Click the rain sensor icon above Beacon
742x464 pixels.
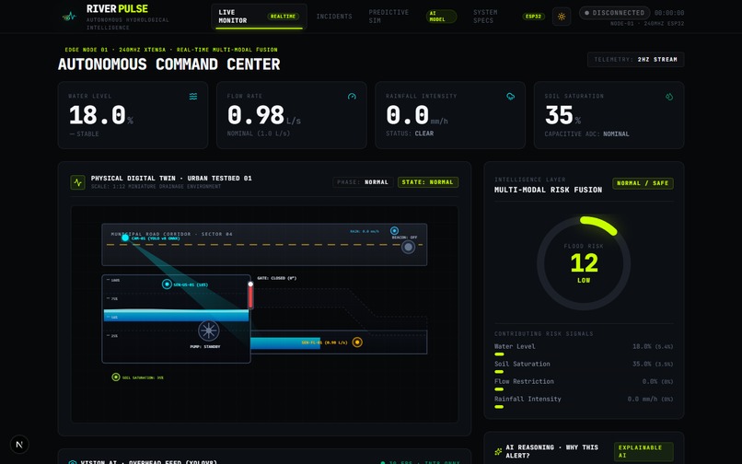[394, 230]
